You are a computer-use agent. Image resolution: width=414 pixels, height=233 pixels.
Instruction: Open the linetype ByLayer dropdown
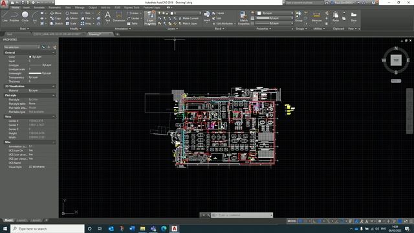[x=274, y=23]
